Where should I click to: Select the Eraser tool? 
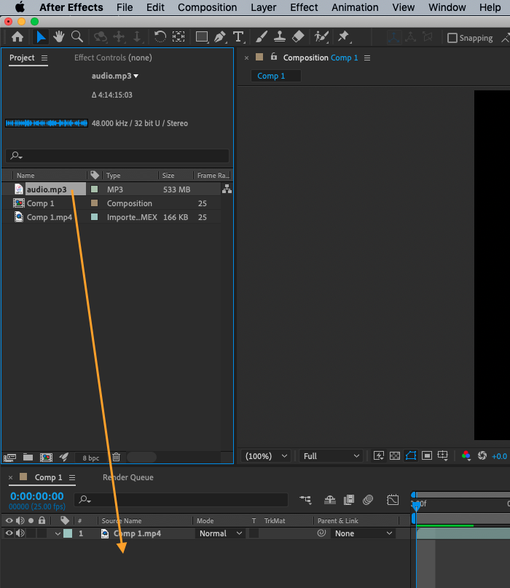tap(297, 37)
